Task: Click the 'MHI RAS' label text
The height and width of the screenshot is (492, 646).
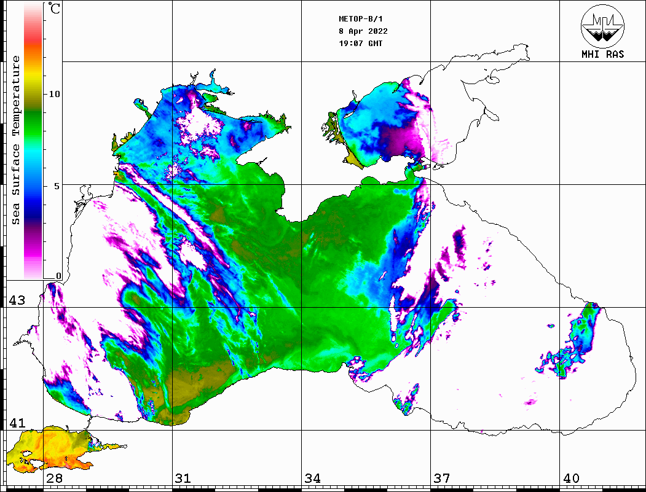Action: 603,54
